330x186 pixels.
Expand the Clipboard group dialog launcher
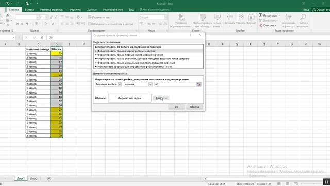(12, 30)
